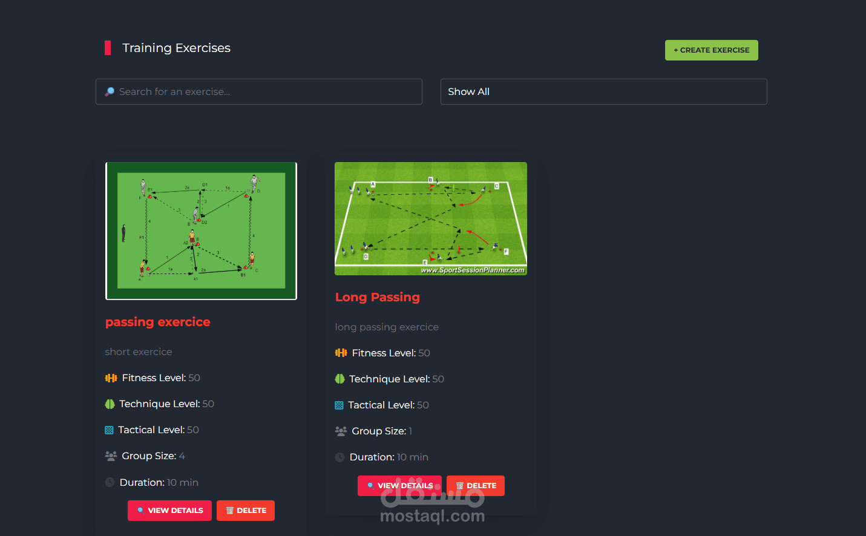866x536 pixels.
Task: View details of passing exercice
Action: pyautogui.click(x=169, y=511)
